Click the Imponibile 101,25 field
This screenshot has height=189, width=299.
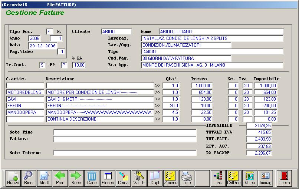[266, 112]
